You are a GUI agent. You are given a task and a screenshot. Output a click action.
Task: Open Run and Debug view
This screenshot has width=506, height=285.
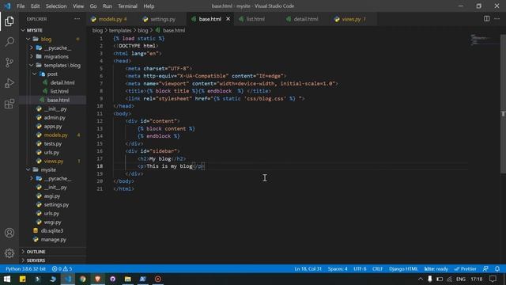point(9,83)
